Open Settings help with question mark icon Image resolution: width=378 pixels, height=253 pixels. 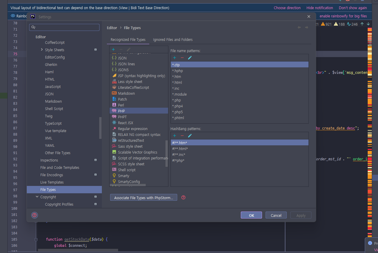pos(34,215)
